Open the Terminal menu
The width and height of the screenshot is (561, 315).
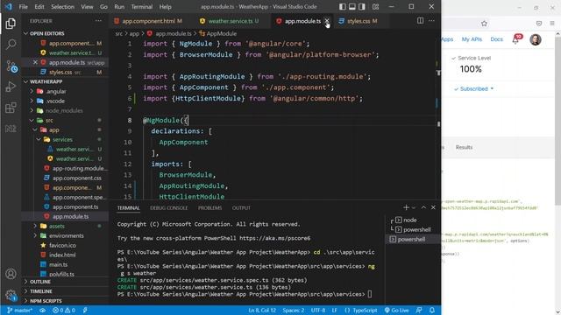(142, 7)
